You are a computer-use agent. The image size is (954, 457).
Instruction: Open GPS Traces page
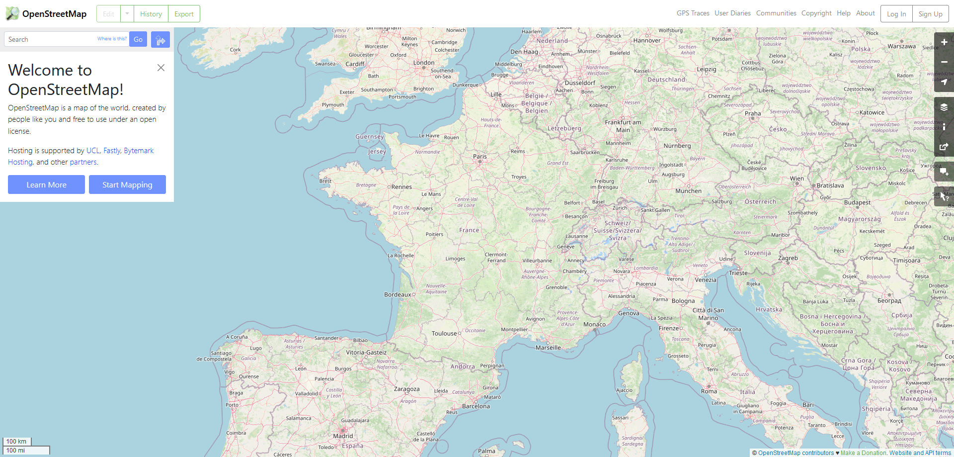coord(693,13)
